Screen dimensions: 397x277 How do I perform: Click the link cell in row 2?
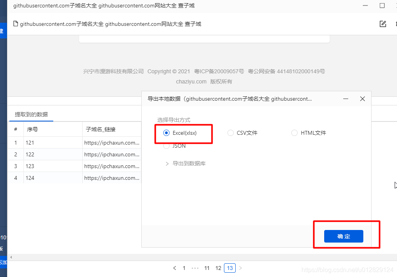click(112, 154)
